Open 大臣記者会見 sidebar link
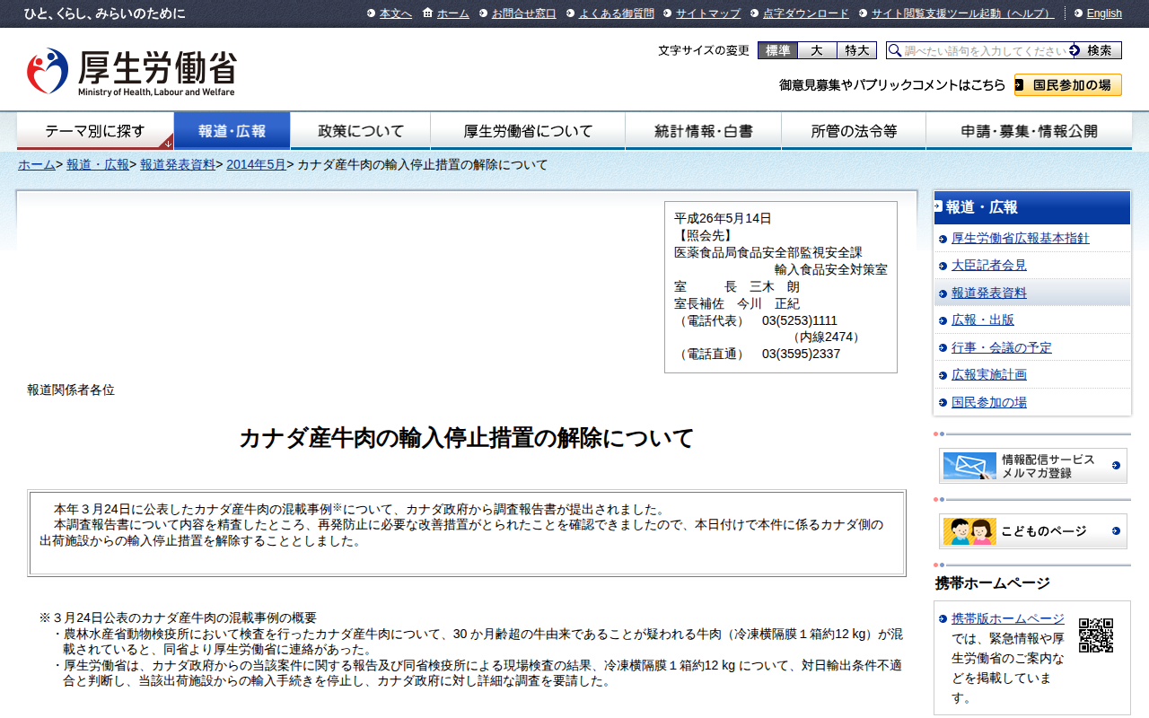Screen dimensions: 1149x718 989,266
